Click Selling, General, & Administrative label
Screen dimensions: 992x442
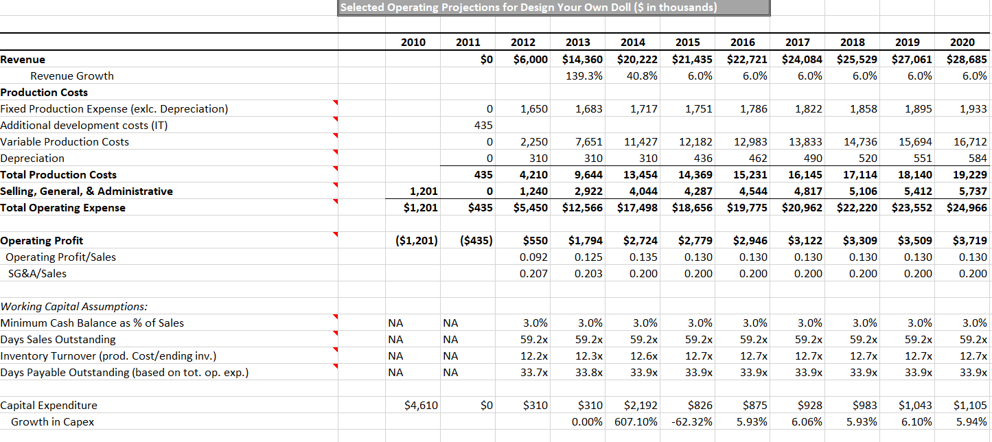click(86, 191)
